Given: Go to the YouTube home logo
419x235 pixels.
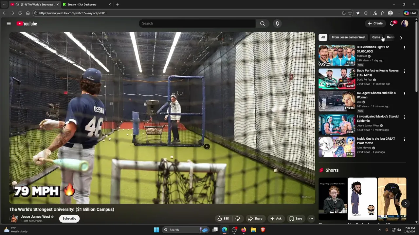Looking at the screenshot, I should click(x=27, y=23).
